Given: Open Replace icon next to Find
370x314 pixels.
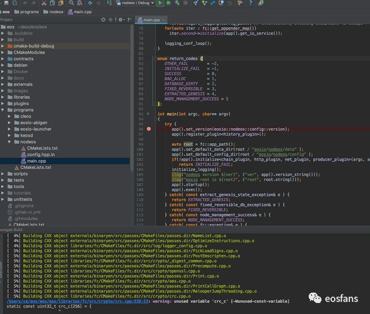Looking at the screenshot, I should (x=80, y=3).
